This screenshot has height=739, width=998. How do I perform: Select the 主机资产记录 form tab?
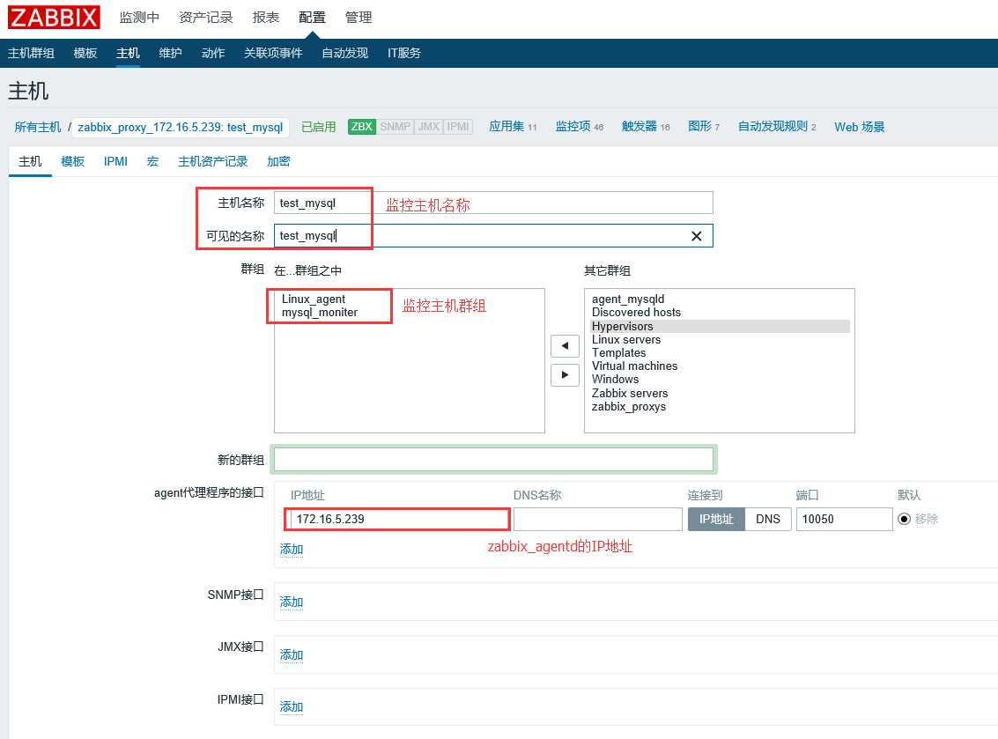click(x=212, y=162)
